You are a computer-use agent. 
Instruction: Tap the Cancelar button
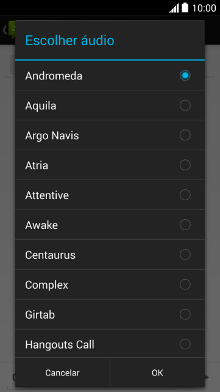coord(62,372)
